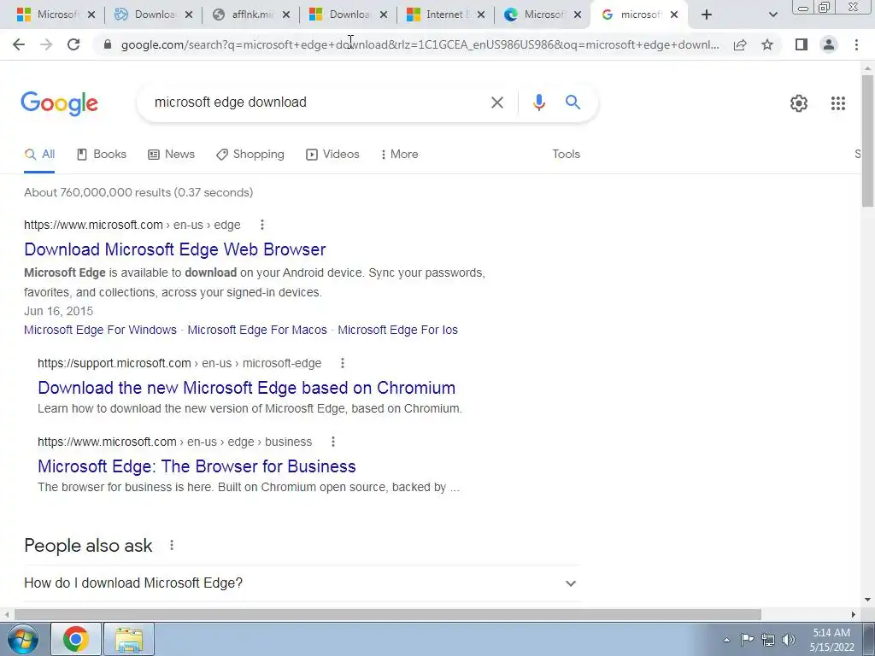Open Chrome profile avatar
This screenshot has width=875, height=656.
829,44
